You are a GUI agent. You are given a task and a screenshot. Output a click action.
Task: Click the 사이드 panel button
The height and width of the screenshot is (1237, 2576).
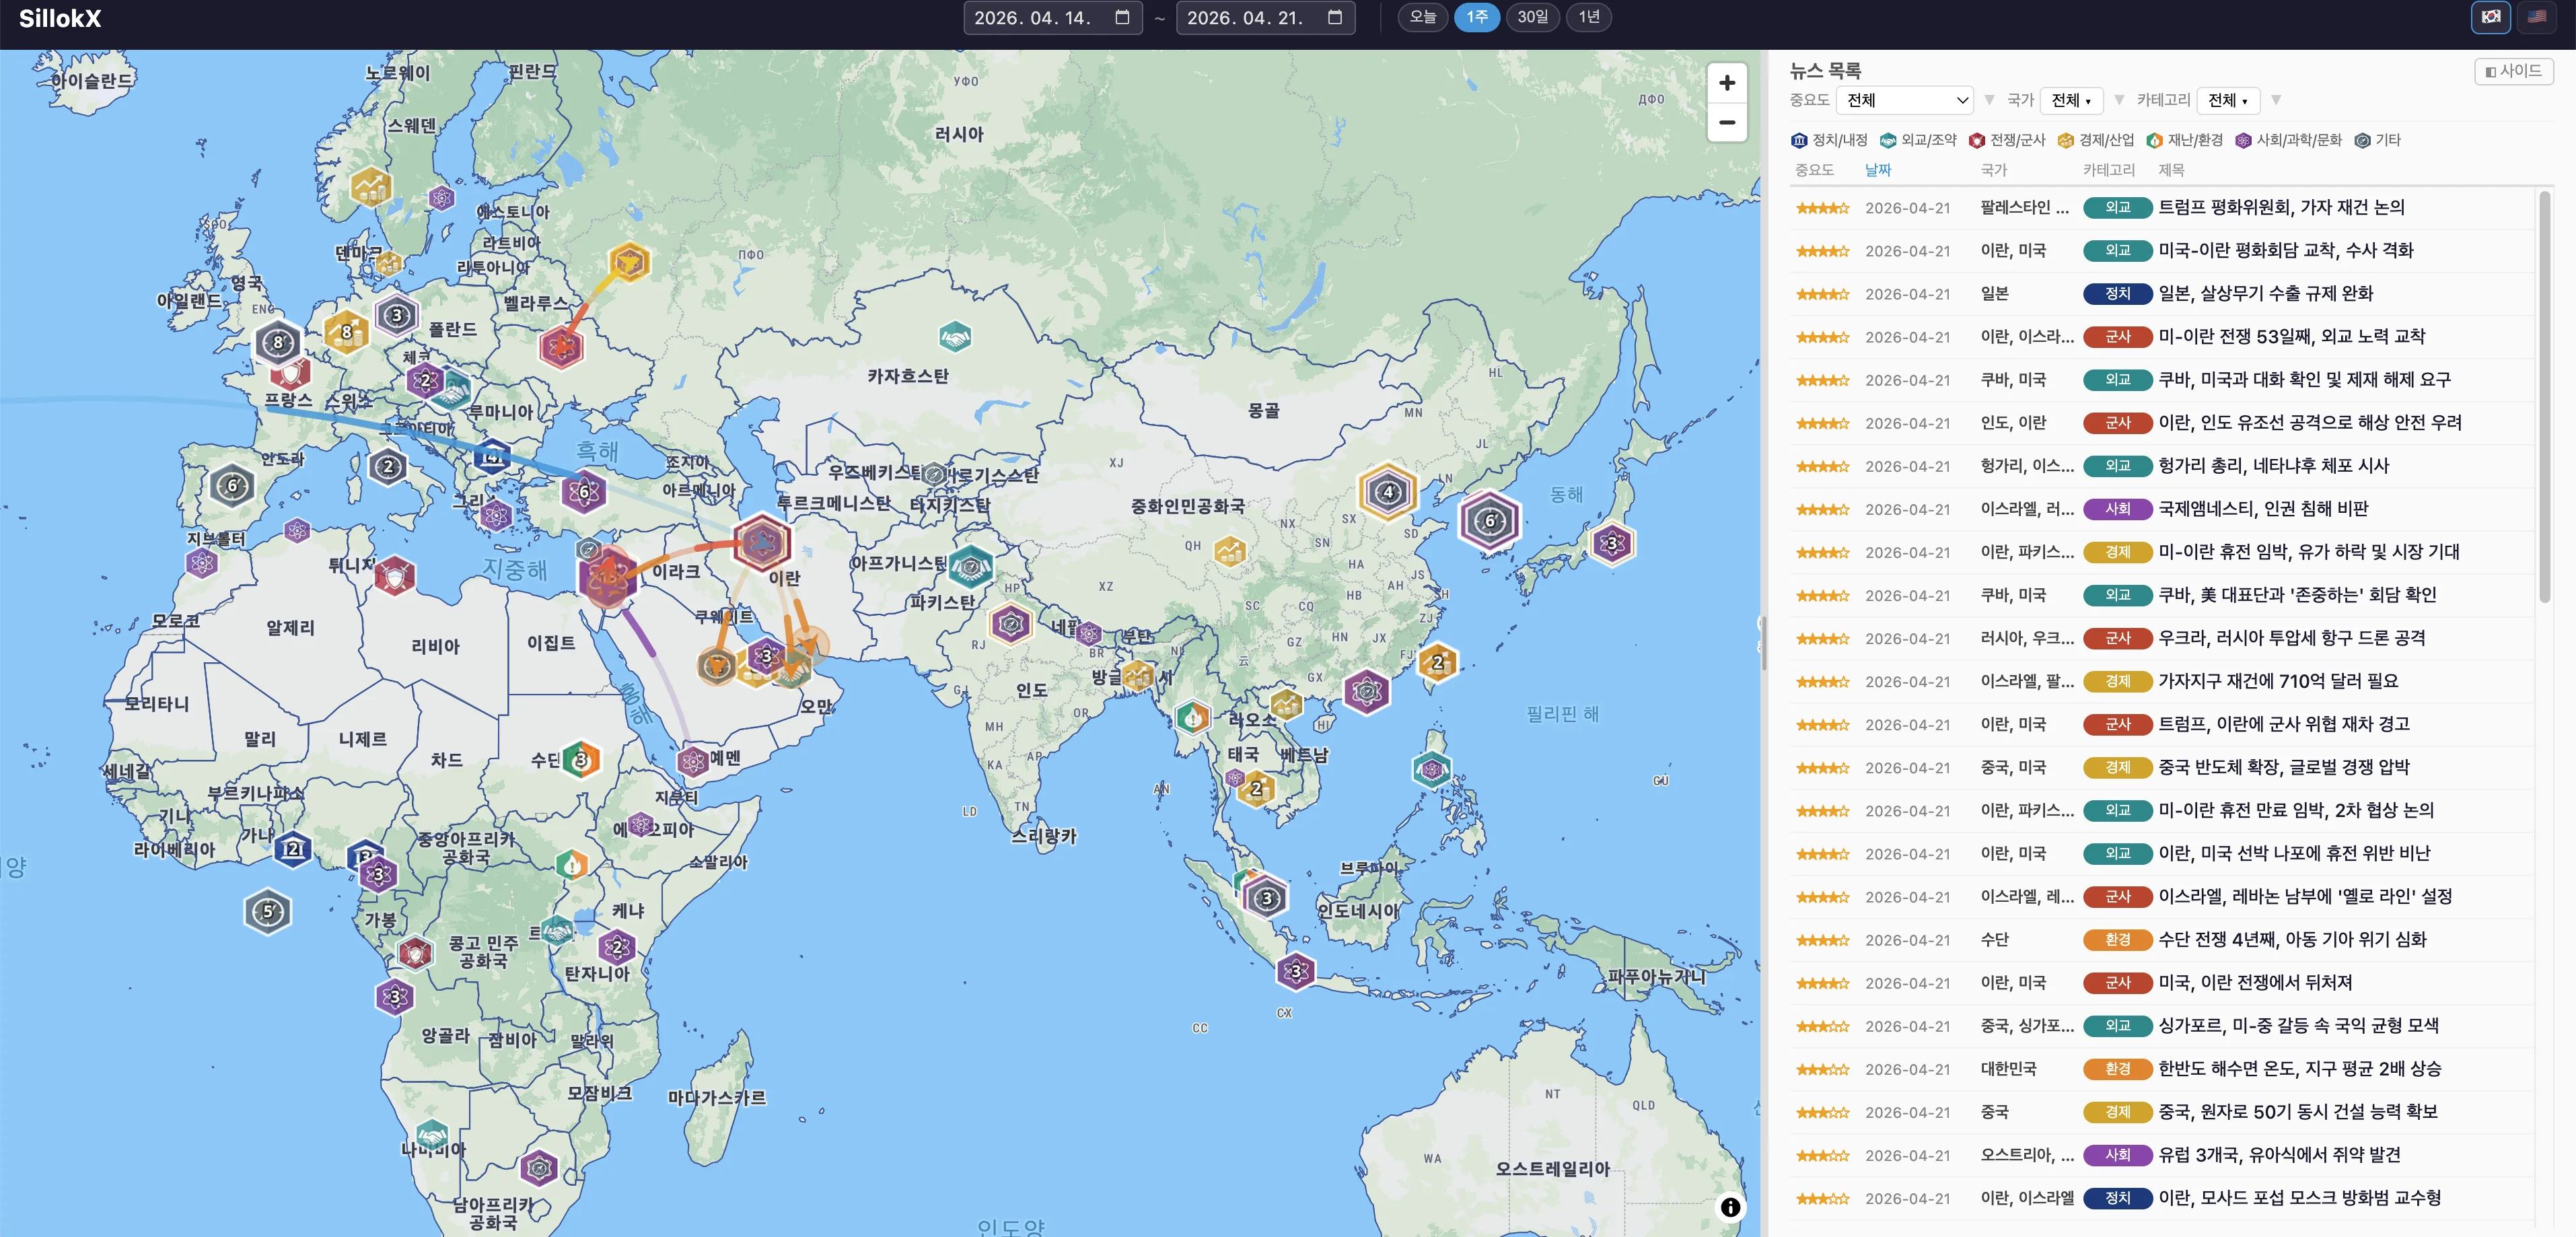point(2513,71)
